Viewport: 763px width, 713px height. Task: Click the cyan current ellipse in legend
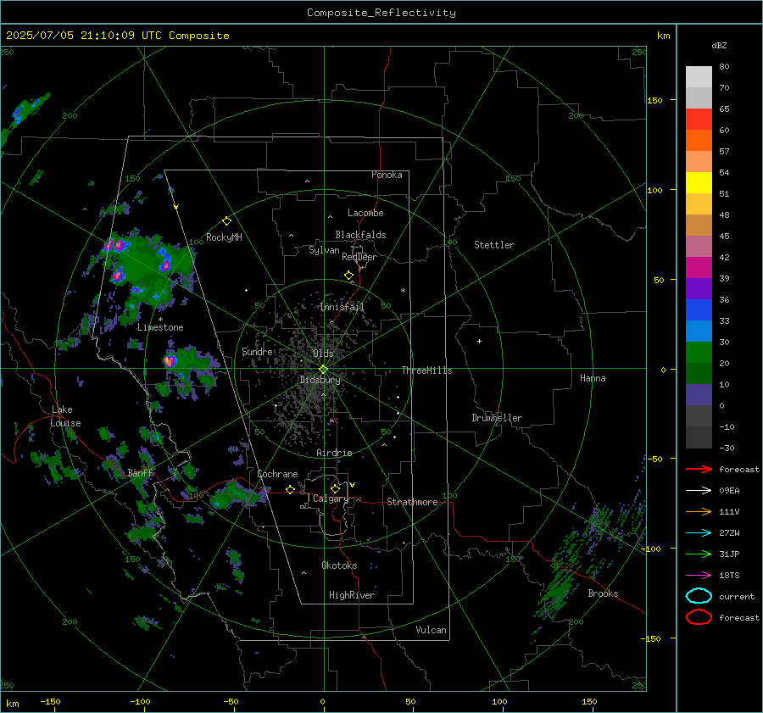point(699,596)
